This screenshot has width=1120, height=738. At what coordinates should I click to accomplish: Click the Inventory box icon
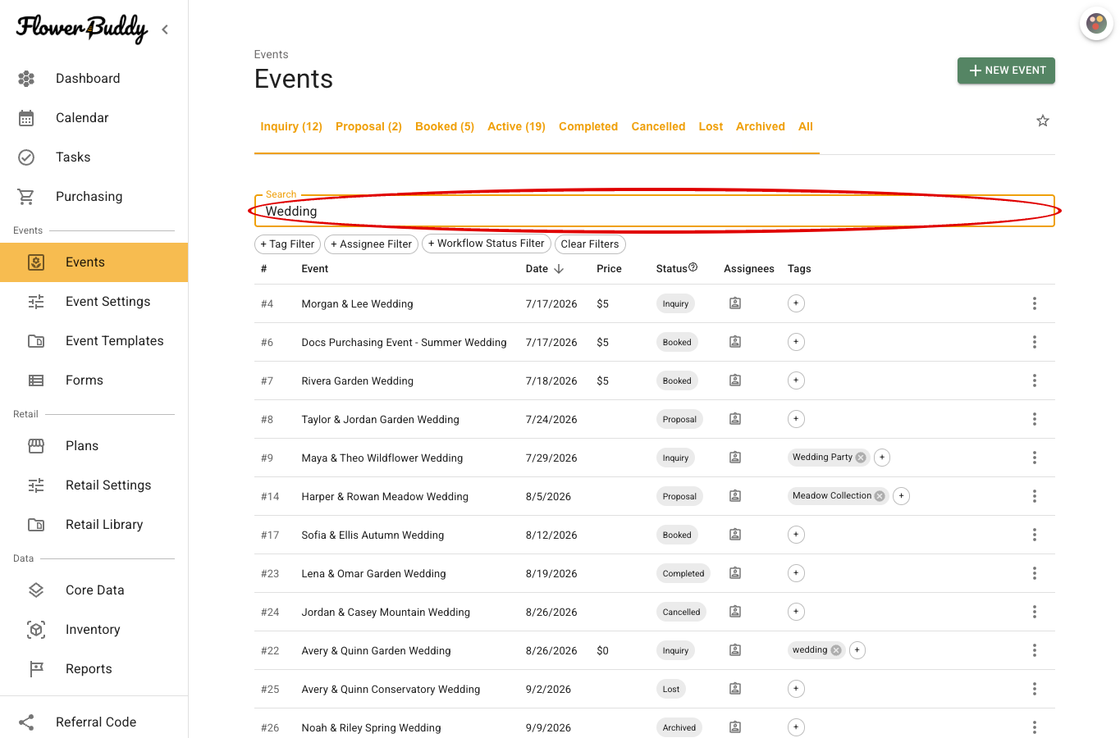36,630
